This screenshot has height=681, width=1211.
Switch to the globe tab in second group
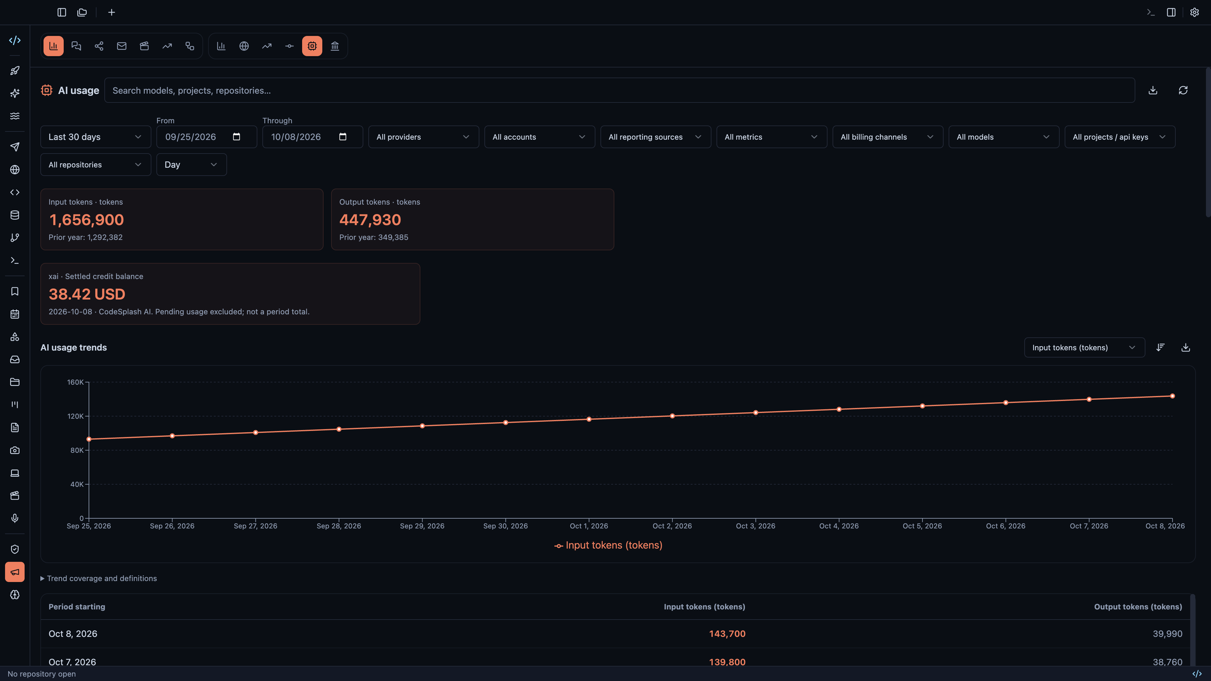click(x=244, y=46)
